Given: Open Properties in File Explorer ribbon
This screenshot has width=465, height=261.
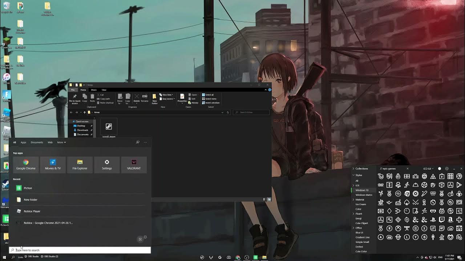Looking at the screenshot, I should coord(182,99).
